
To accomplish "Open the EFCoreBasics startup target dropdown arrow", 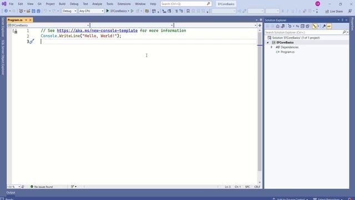I will [128, 11].
